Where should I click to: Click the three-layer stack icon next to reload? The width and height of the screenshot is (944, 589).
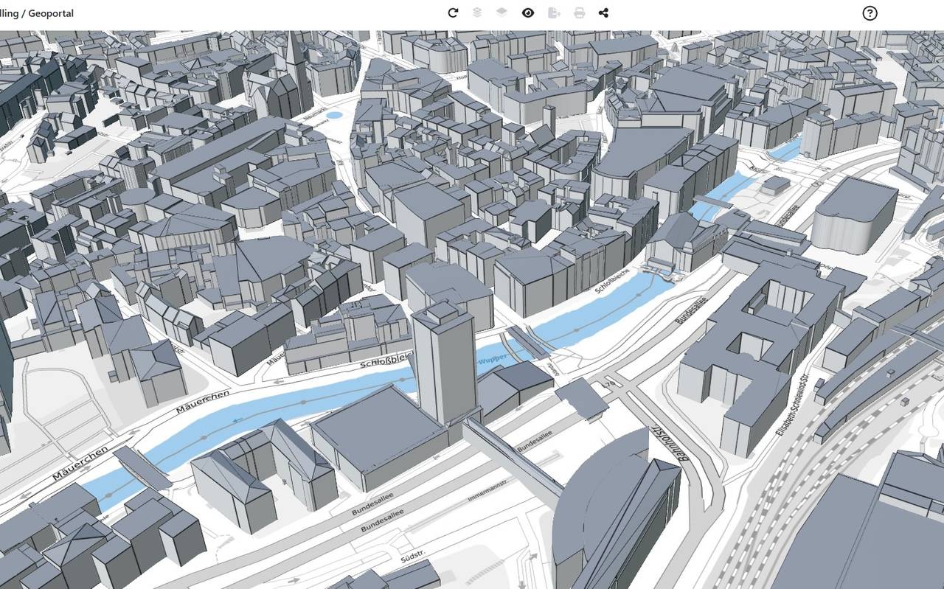[x=477, y=13]
